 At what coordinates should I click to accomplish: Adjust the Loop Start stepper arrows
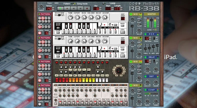point(113,9)
